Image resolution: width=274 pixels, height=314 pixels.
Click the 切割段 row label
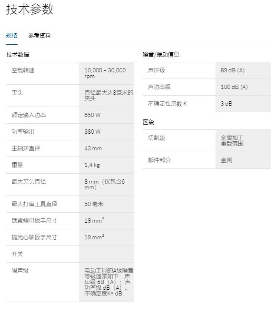(157, 138)
